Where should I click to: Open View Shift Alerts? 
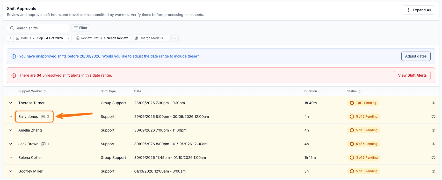pos(412,75)
